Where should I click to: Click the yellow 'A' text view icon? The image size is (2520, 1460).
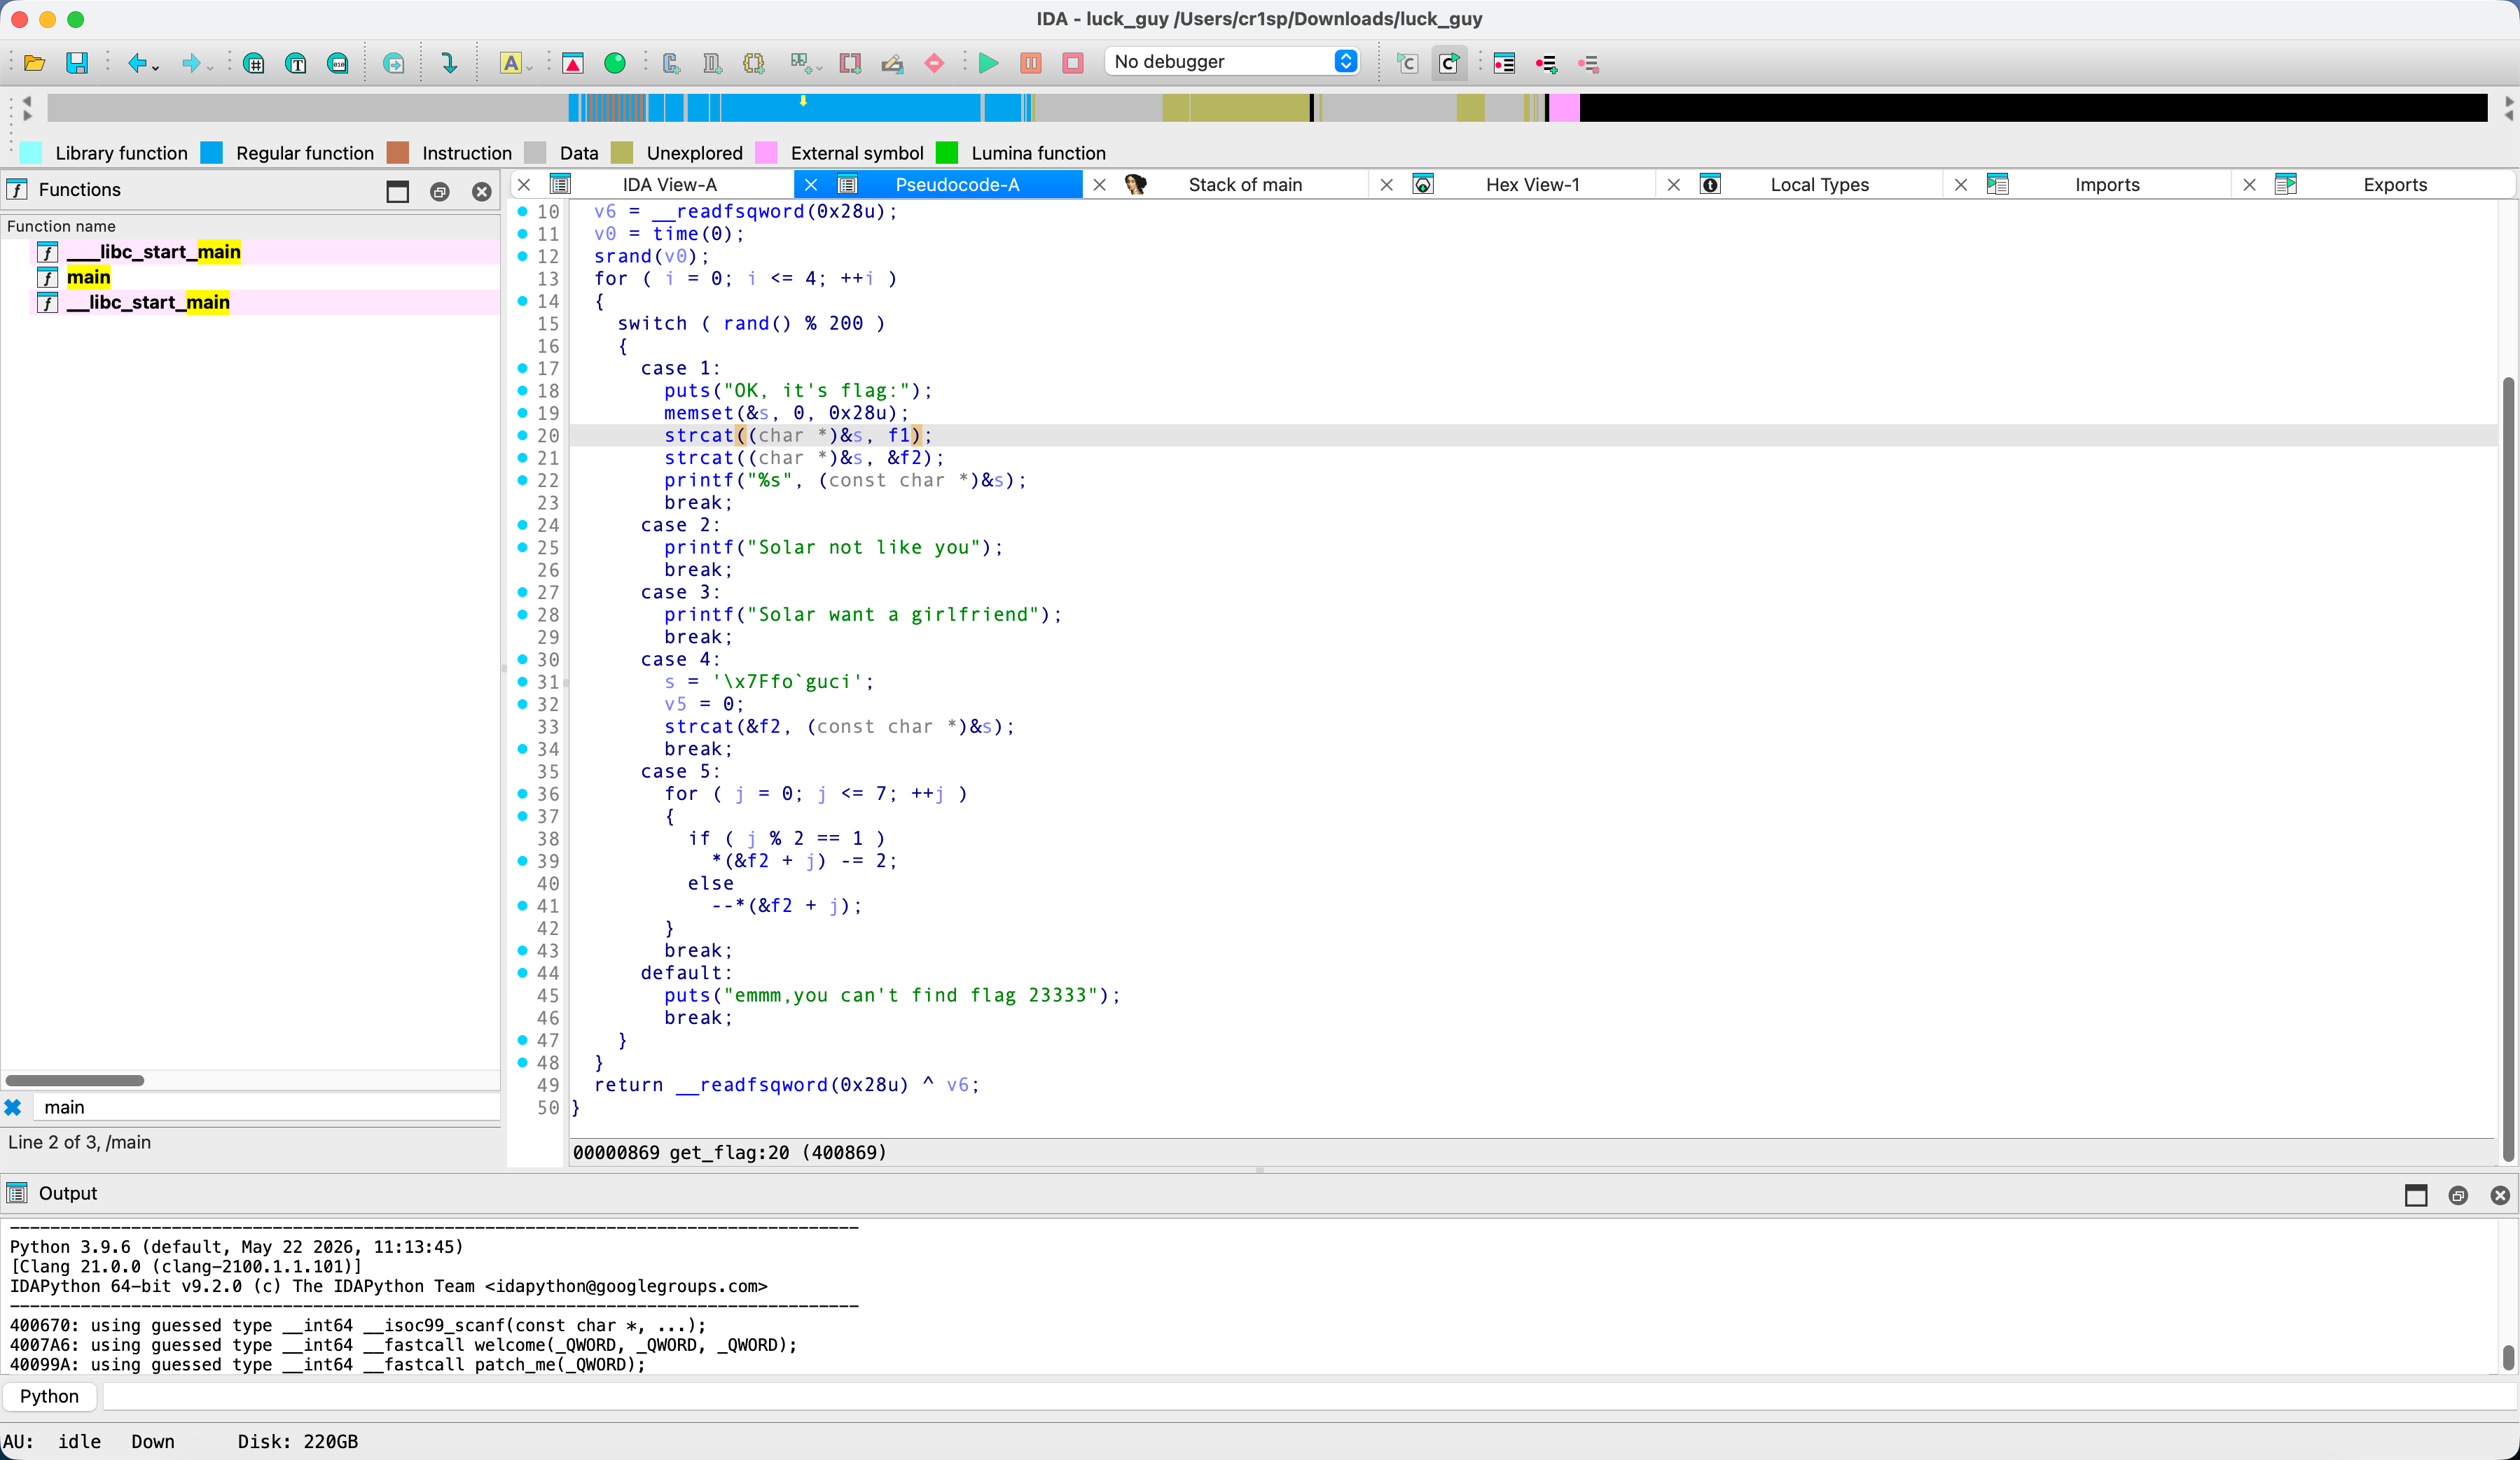(x=510, y=63)
